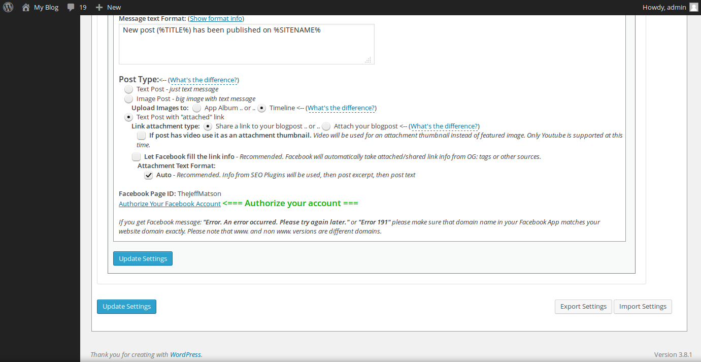Screen dimensions: 701x362
Task: Open the WordPress logo menu
Action: click(8, 7)
